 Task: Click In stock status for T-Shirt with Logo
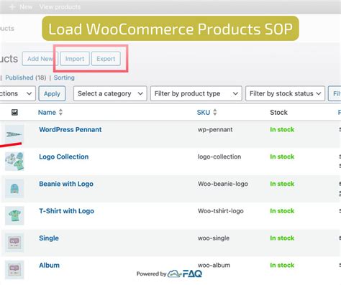pos(282,211)
